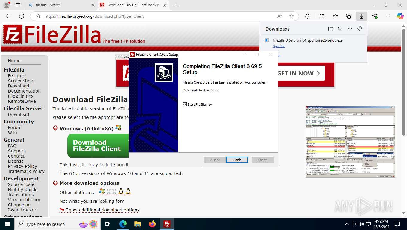
Task: Open the Collections icon
Action: [348, 16]
